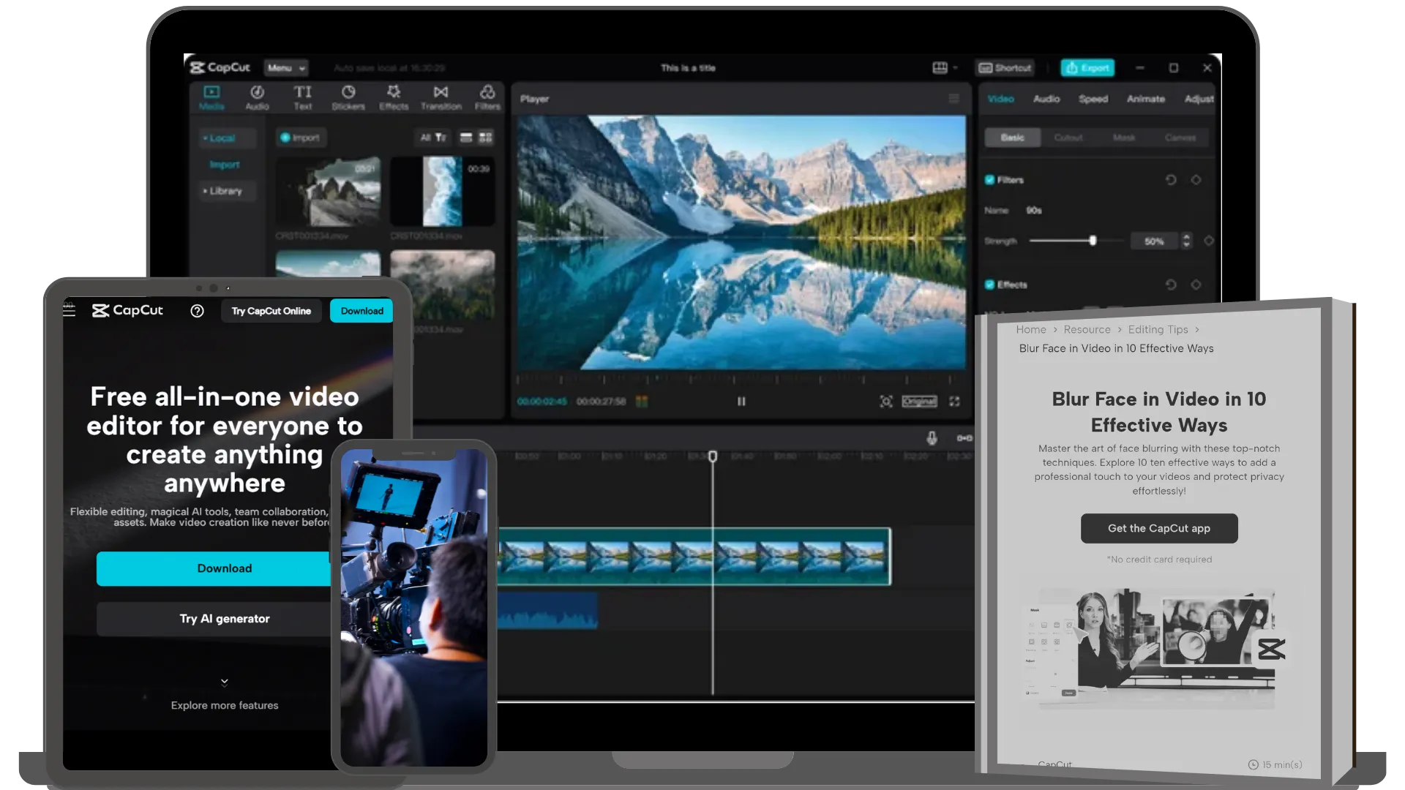Click the layout icon beside Shortcut
The image size is (1405, 790).
(940, 68)
